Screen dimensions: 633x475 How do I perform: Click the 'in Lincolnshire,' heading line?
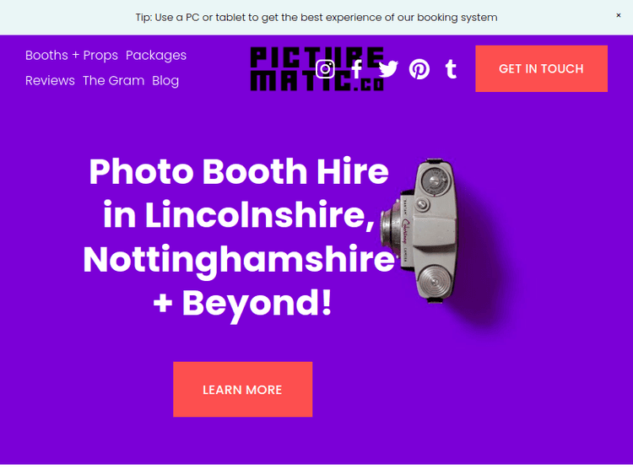click(239, 215)
